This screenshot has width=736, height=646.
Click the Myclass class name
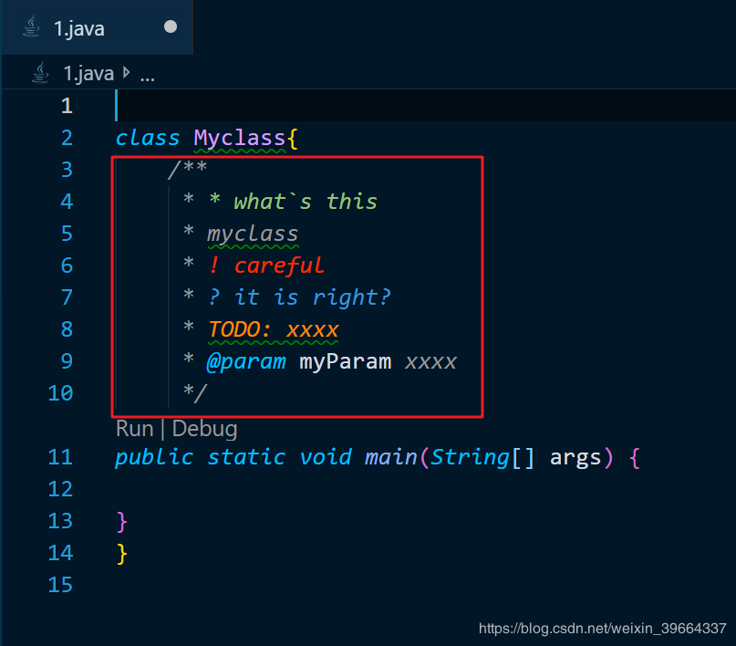click(239, 138)
